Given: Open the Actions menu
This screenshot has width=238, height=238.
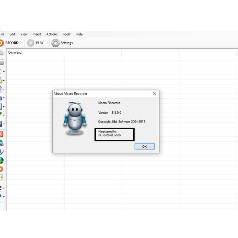Looking at the screenshot, I should click(52, 34).
